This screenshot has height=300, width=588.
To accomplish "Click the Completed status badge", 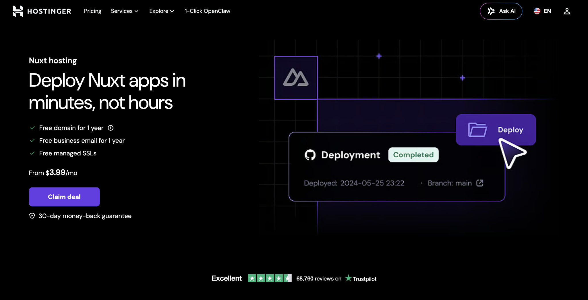I will 413,155.
